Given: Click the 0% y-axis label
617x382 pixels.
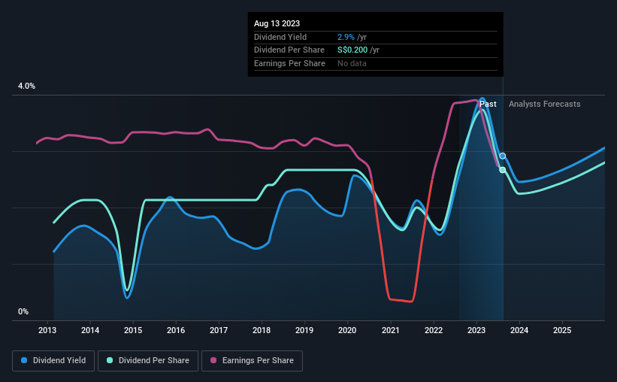Looking at the screenshot, I should pos(23,311).
